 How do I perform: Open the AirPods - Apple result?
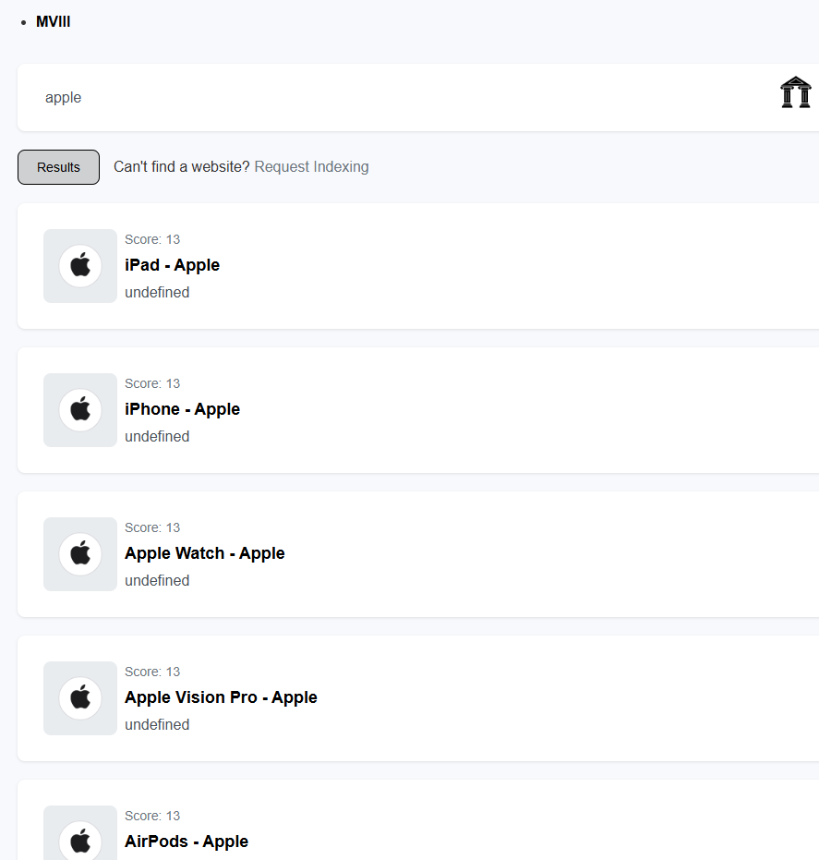(x=187, y=842)
